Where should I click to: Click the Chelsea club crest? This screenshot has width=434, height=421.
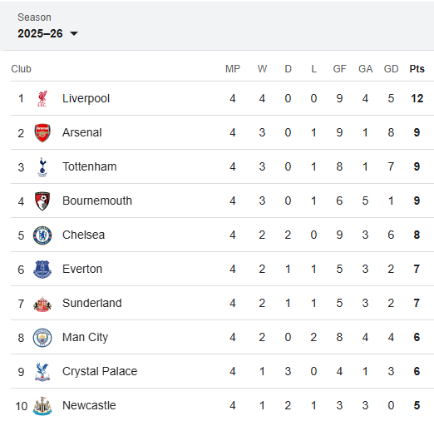(x=42, y=235)
